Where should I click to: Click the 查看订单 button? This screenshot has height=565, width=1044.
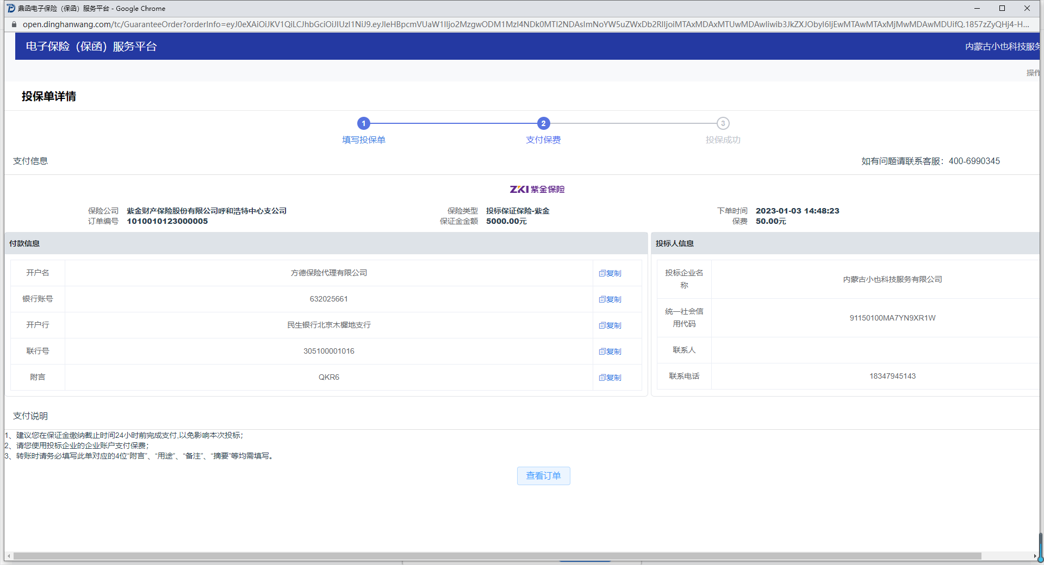click(x=543, y=476)
